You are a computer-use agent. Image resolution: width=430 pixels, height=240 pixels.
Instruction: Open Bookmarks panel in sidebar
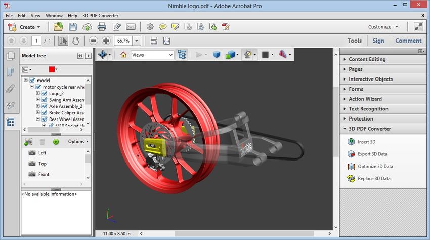click(x=11, y=72)
